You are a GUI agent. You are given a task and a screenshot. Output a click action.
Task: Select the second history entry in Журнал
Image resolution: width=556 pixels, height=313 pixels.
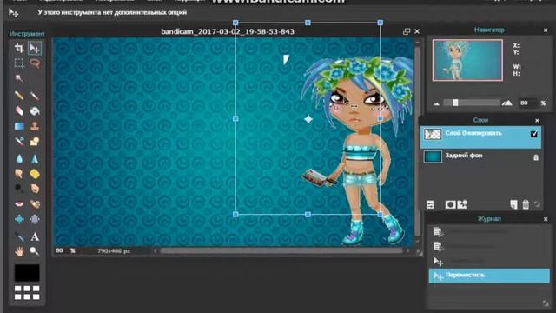[489, 246]
